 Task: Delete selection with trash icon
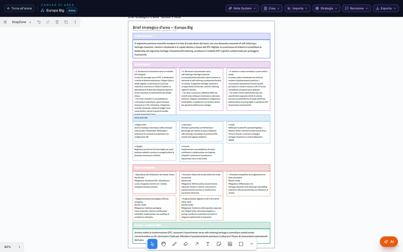pyautogui.click(x=57, y=22)
